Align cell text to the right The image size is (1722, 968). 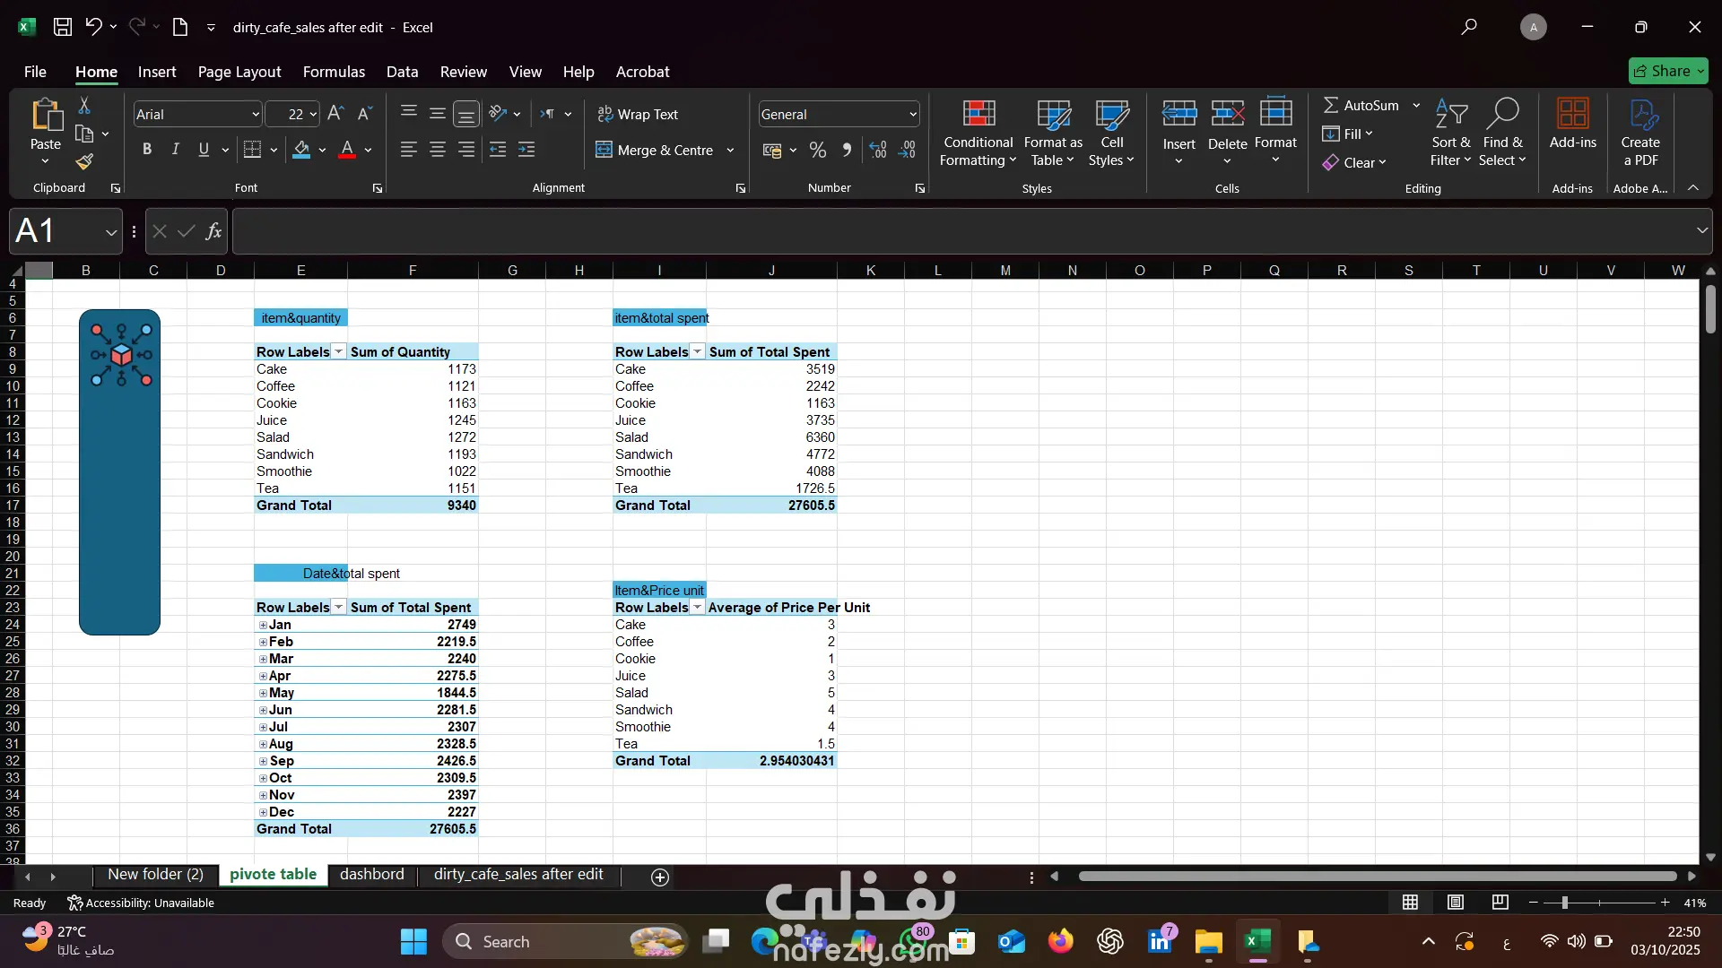point(466,150)
